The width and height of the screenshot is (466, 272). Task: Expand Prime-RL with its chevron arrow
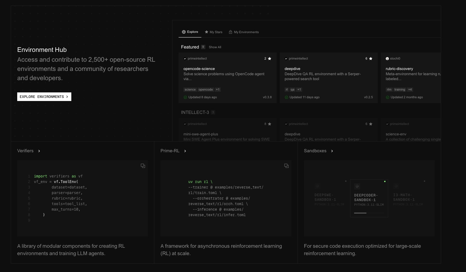pyautogui.click(x=185, y=151)
